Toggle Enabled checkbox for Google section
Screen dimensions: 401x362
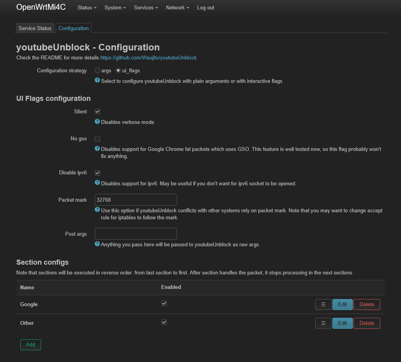(x=164, y=303)
